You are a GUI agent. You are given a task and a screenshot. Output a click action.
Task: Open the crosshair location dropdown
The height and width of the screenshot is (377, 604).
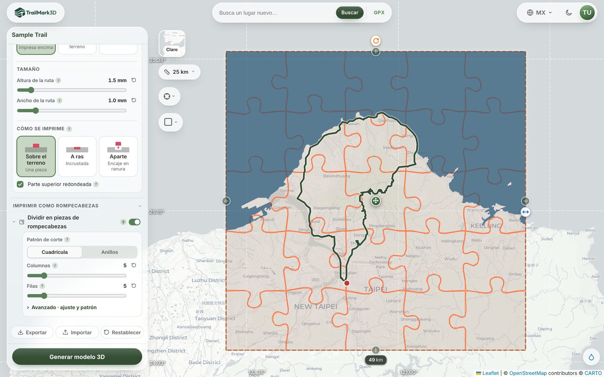[169, 96]
